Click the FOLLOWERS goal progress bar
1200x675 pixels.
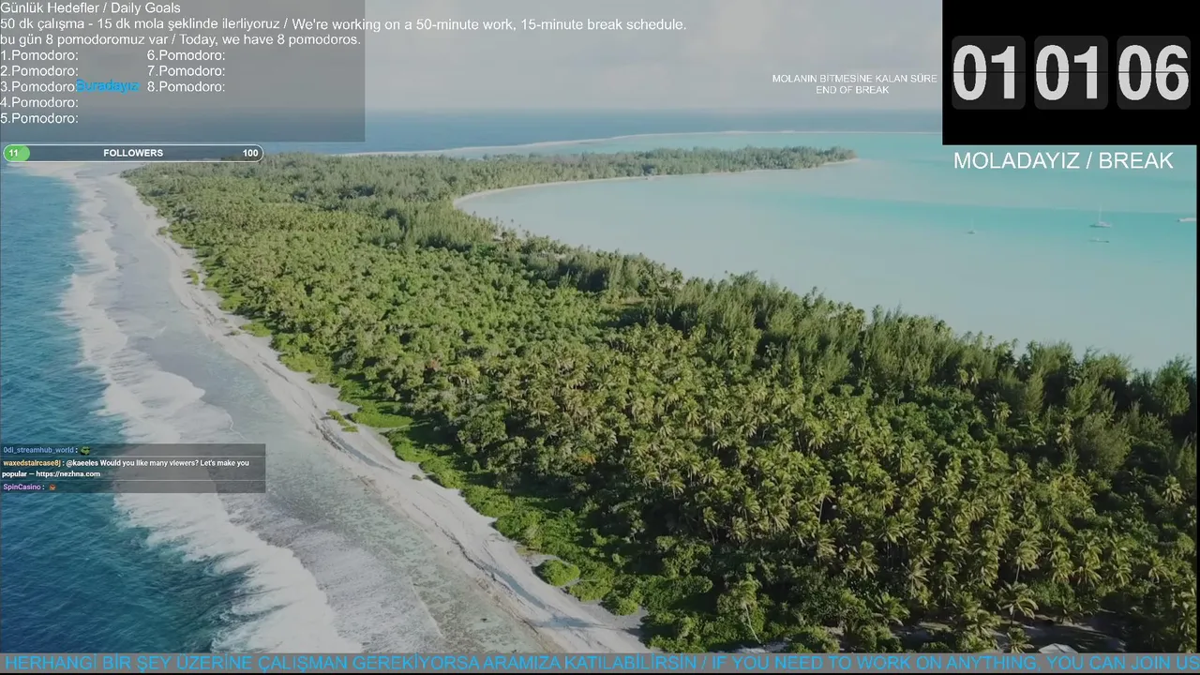pos(133,153)
